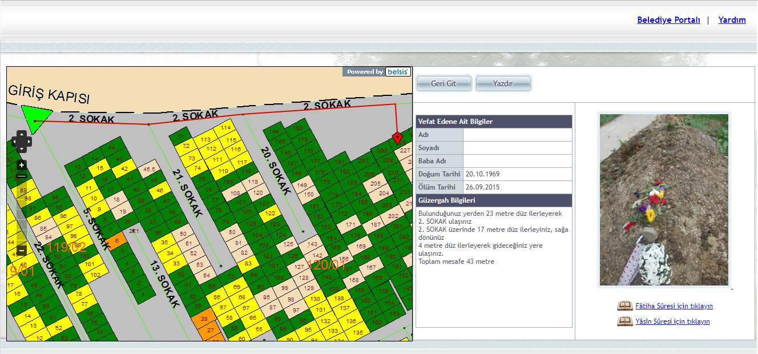Open the book icon beside Fâtiha Sûresi
Screen dimensions: 758x354
[625, 306]
